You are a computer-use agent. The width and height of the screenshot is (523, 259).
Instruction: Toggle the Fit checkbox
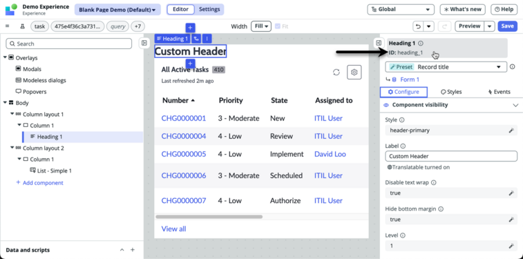[278, 26]
